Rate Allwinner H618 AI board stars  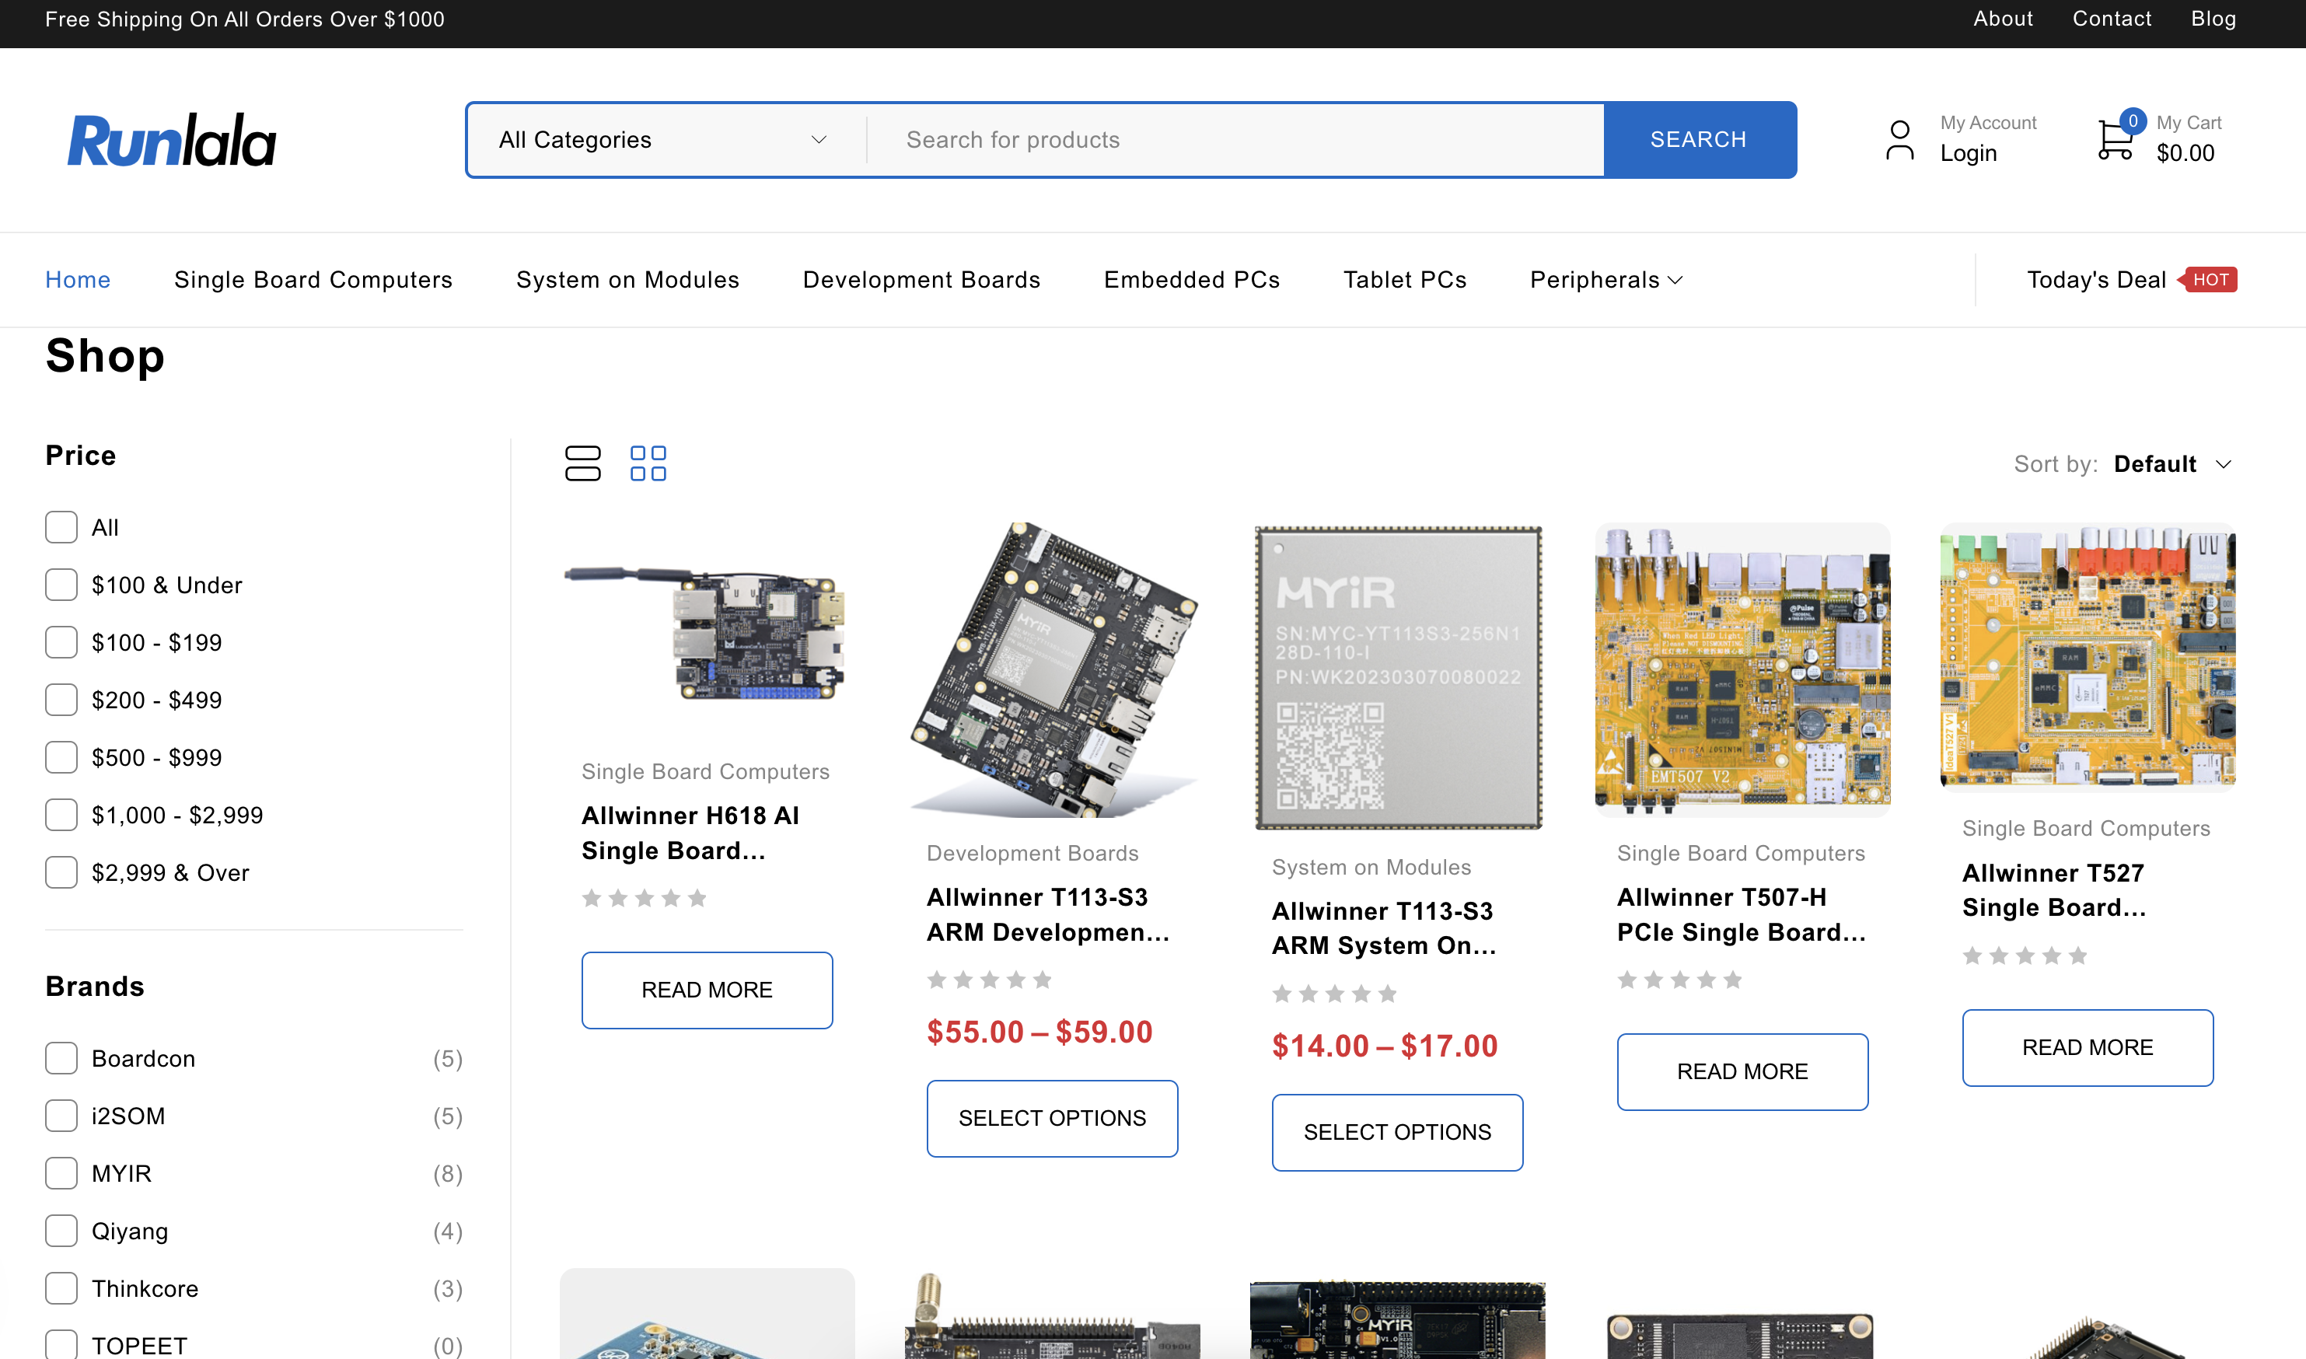tap(644, 897)
